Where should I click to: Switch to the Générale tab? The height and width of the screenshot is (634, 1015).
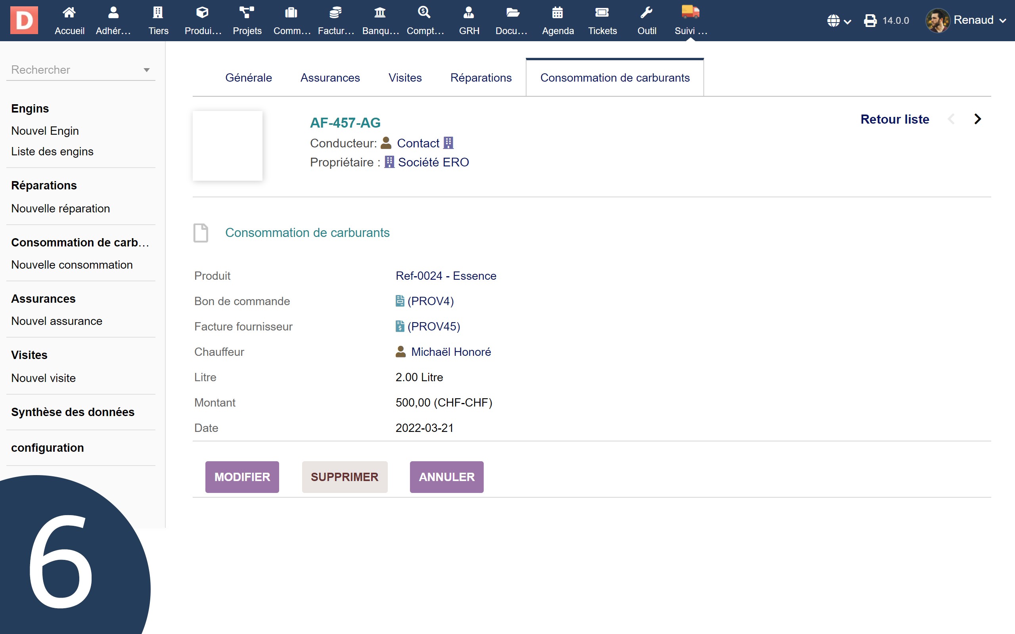tap(249, 78)
